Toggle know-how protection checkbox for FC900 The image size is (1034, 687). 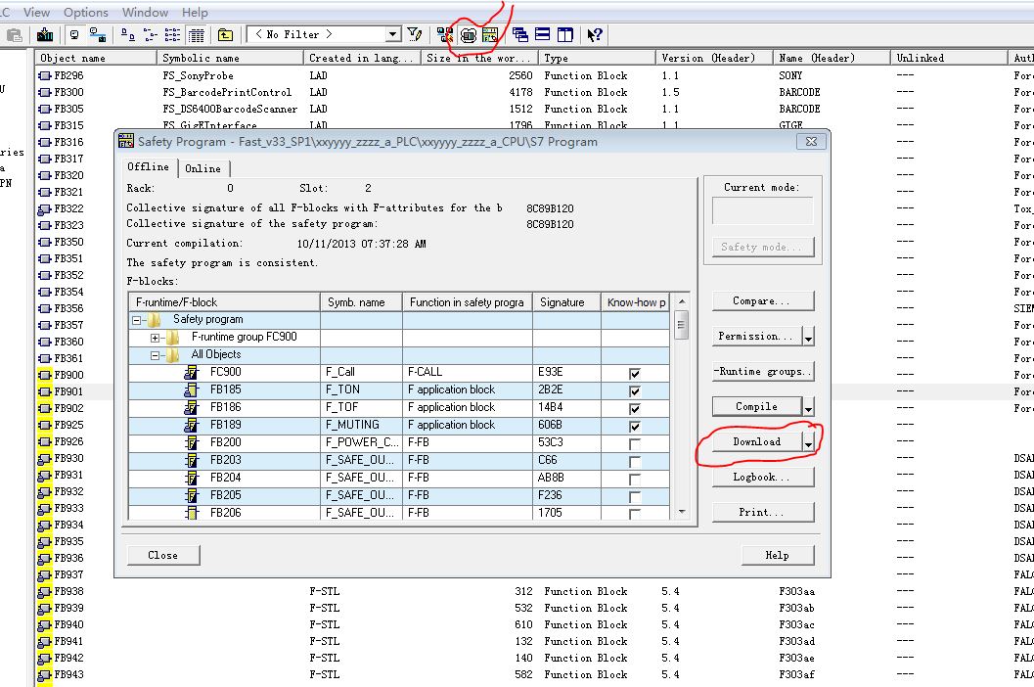click(635, 373)
